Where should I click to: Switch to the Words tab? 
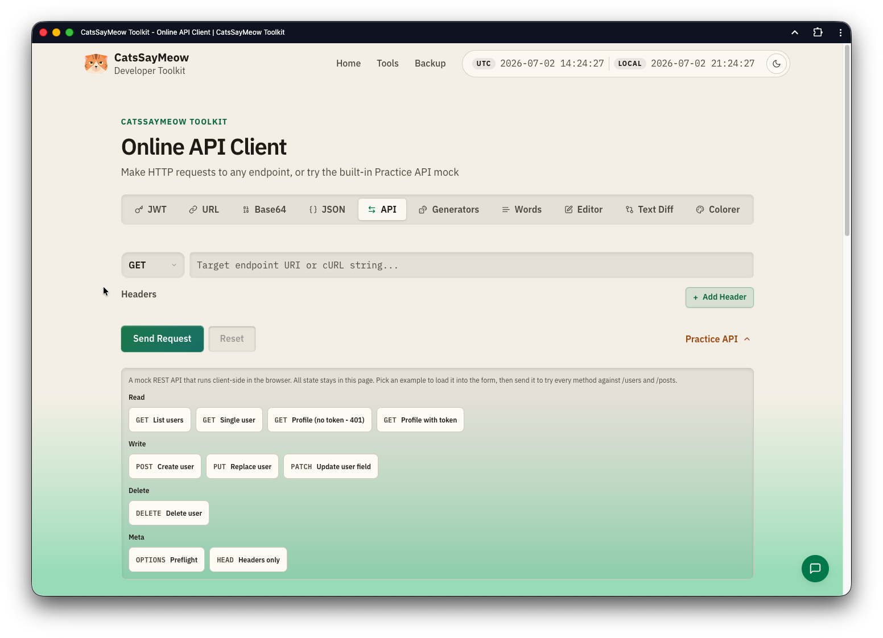click(522, 209)
